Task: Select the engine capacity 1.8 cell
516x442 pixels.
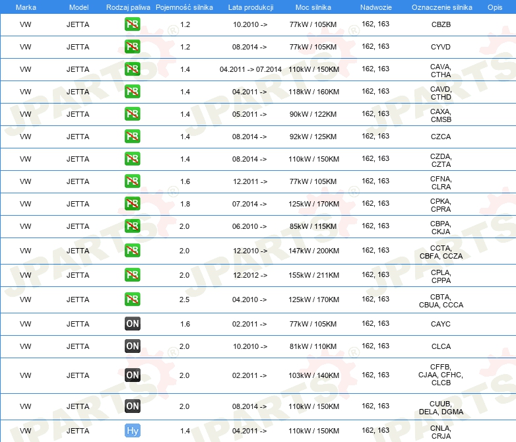Action: (x=185, y=204)
